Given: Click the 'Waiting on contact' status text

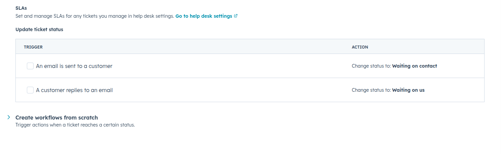Looking at the screenshot, I should pyautogui.click(x=414, y=66).
